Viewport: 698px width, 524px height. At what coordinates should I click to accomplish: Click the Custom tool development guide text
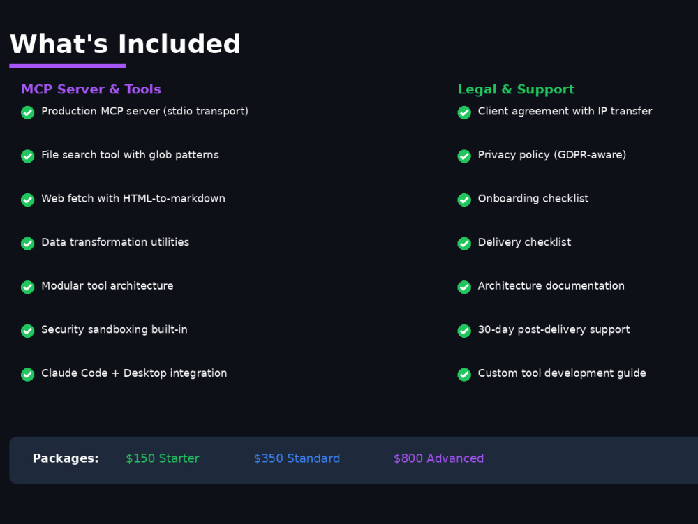(562, 373)
